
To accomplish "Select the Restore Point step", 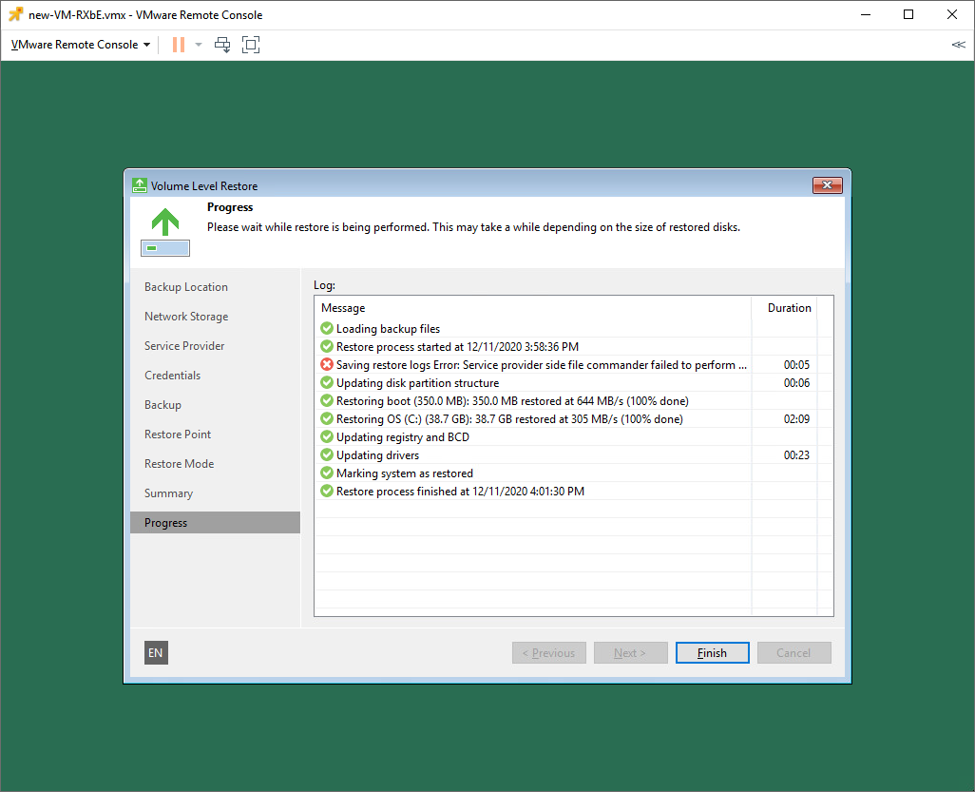I will tap(178, 435).
